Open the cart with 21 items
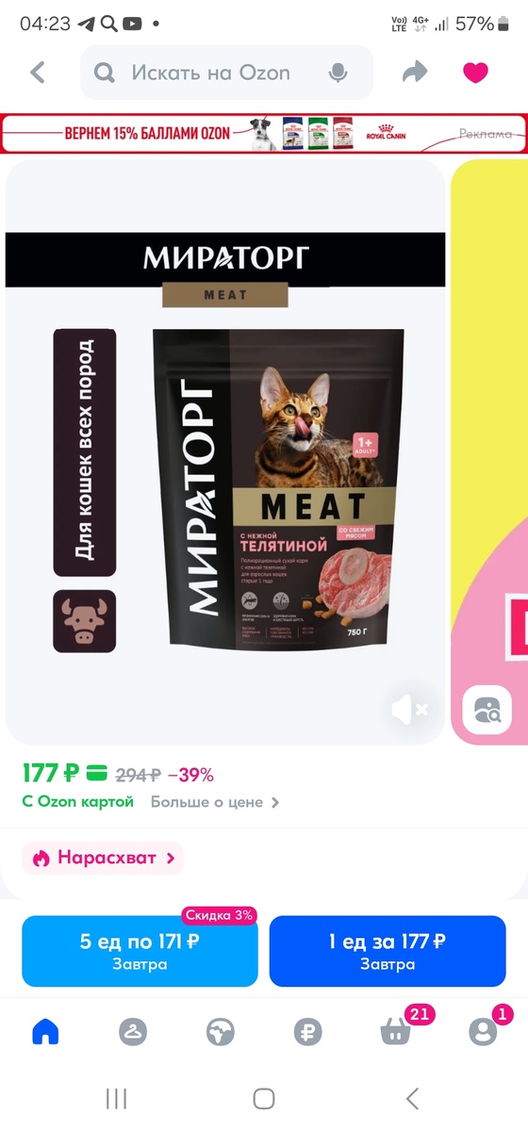This screenshot has height=1131, width=528. coord(396,1031)
